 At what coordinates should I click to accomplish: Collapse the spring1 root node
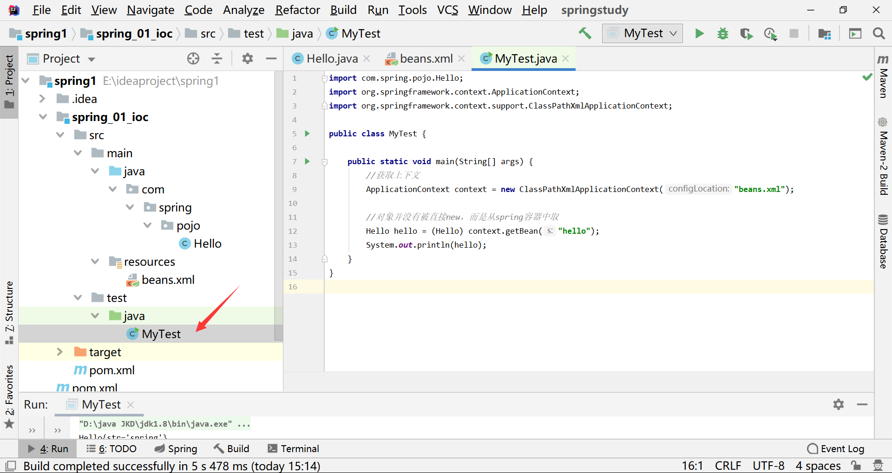click(x=26, y=81)
